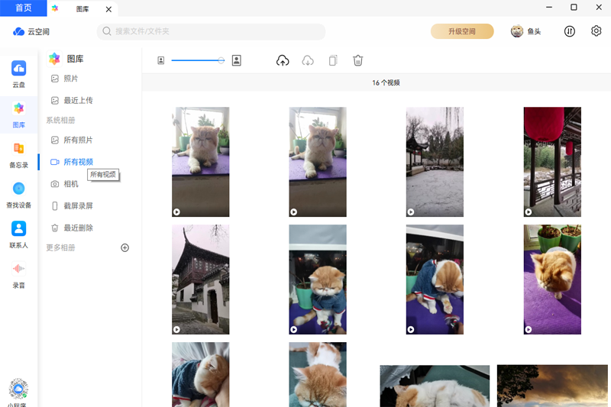The image size is (611, 407).
Task: Switch to the 首页 home tab
Action: pos(24,8)
